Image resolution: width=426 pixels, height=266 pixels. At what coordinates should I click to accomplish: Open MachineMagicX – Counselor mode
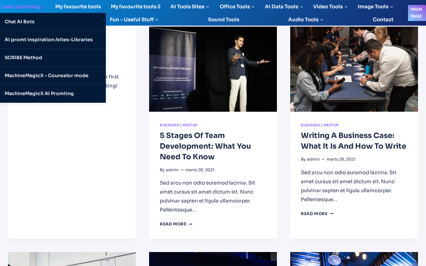tap(47, 76)
